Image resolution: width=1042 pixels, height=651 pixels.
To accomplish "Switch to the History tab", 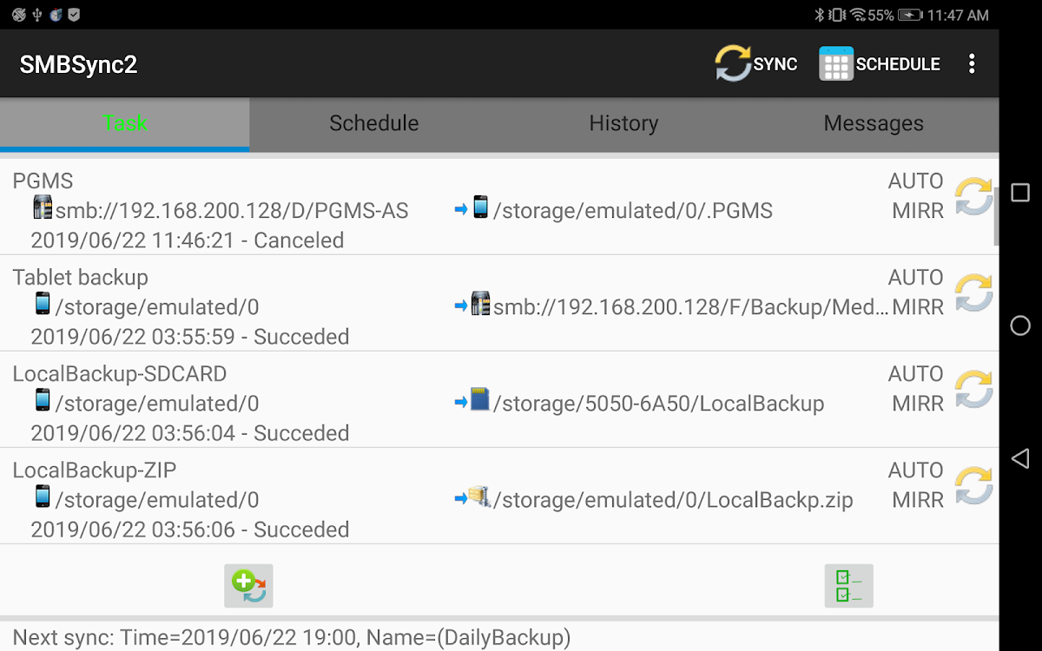I will tap(623, 123).
